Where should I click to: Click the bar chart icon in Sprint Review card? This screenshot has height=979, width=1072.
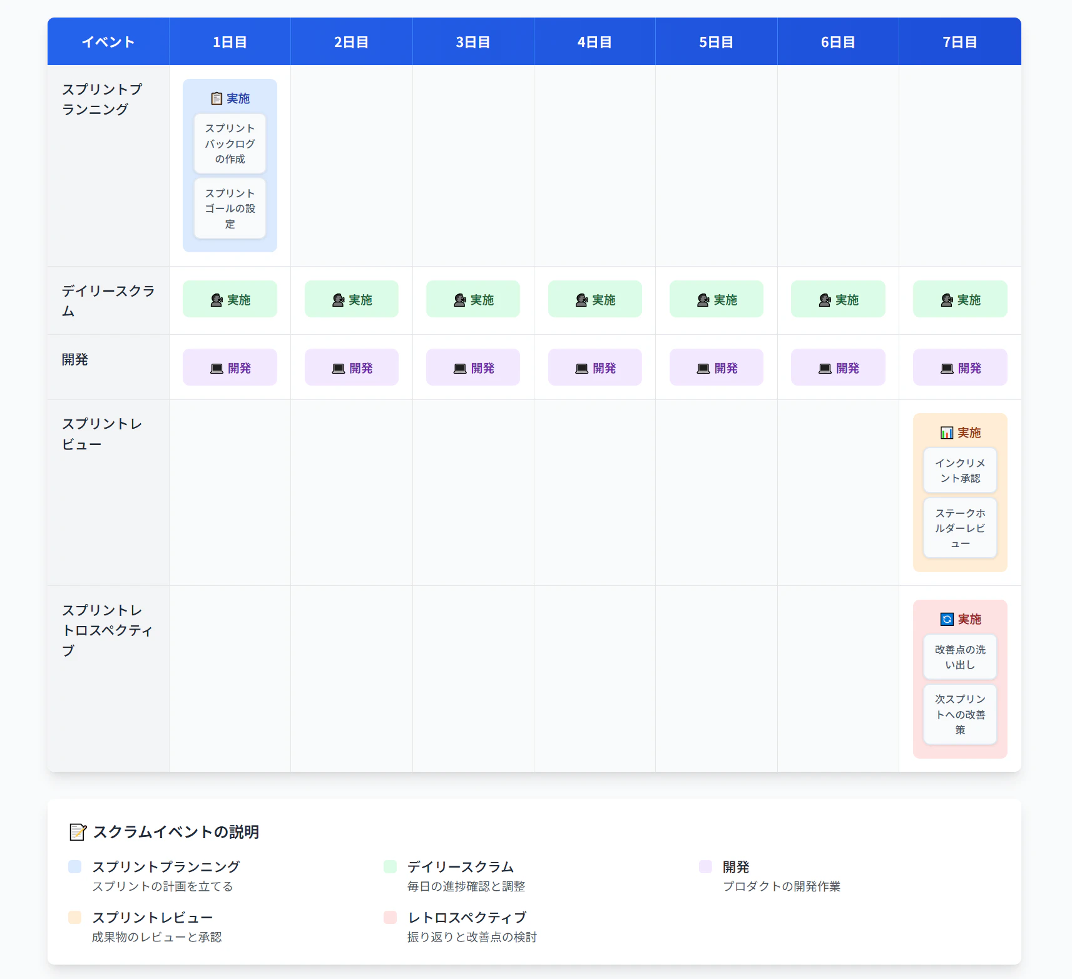coord(947,433)
